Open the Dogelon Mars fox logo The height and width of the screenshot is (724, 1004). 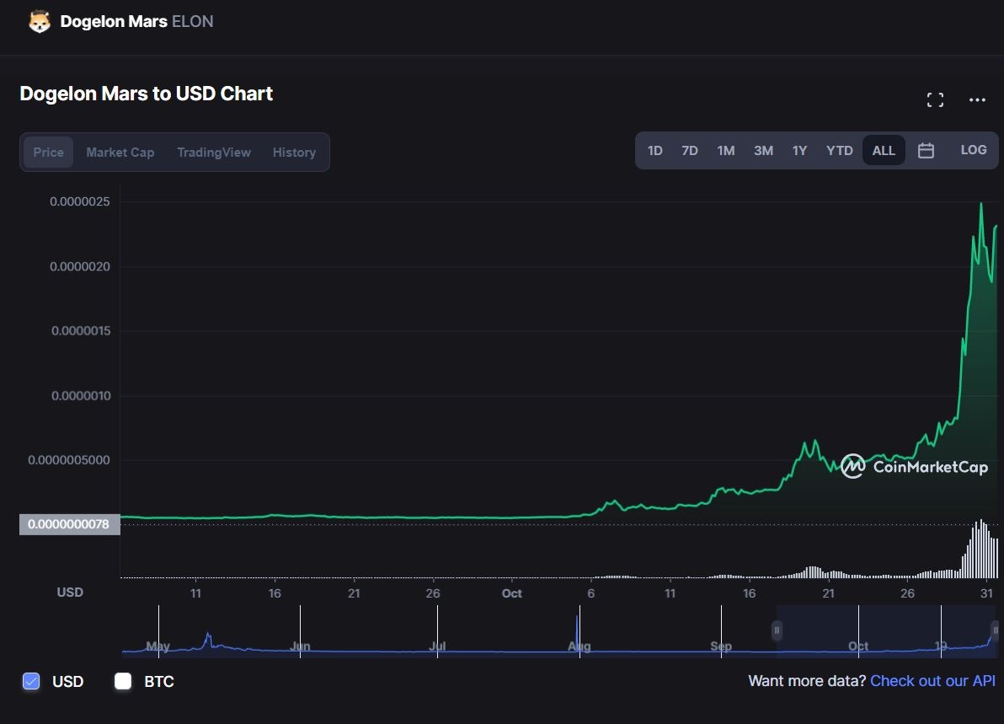pyautogui.click(x=37, y=21)
